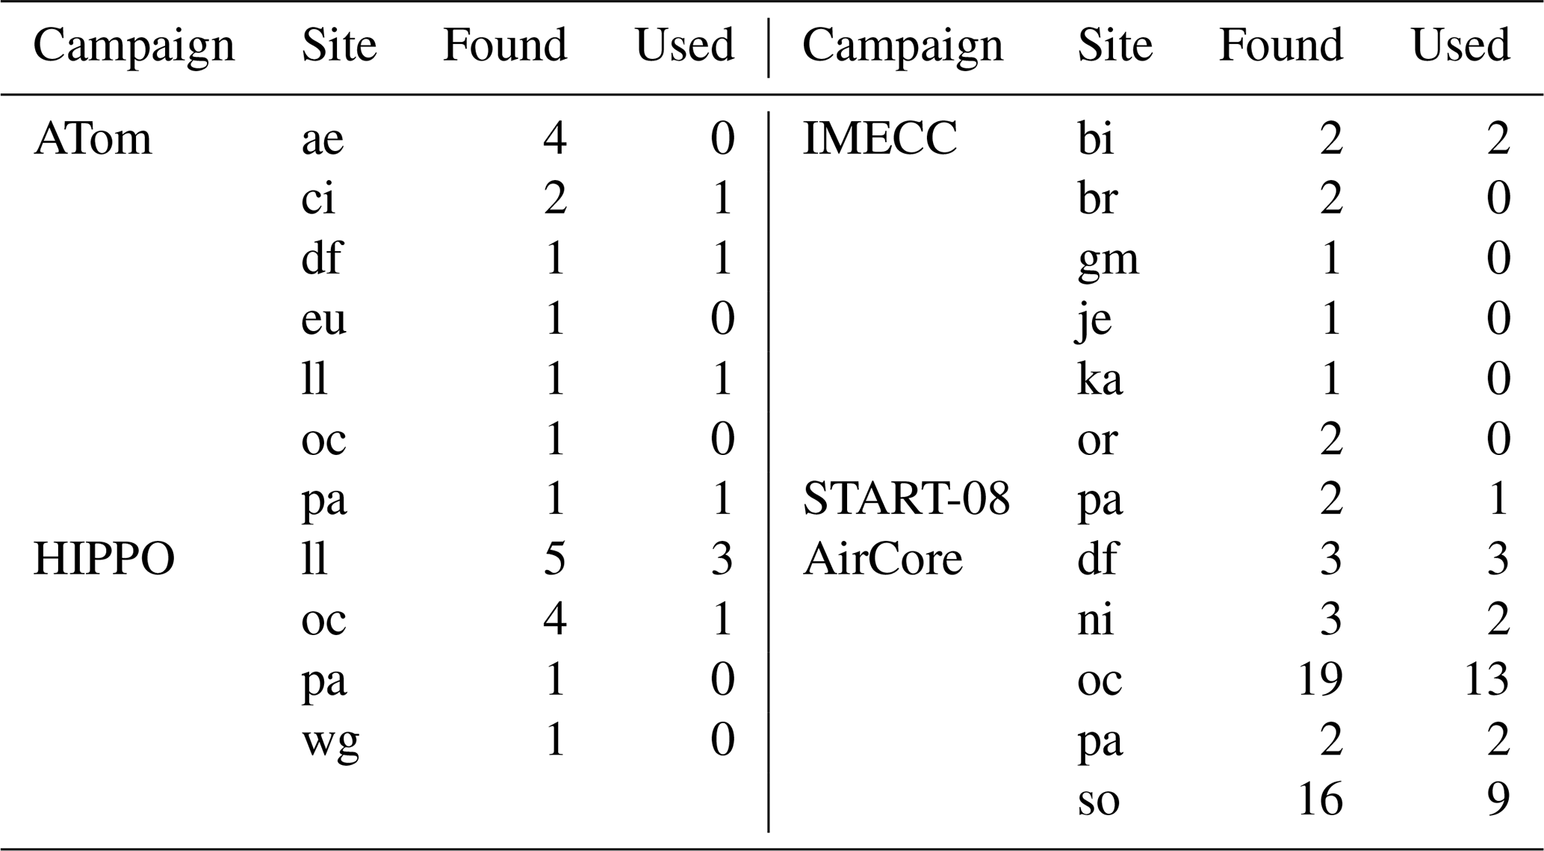Click the right Campaign column header
Viewport: 1544px width, 851px height.
[902, 46]
